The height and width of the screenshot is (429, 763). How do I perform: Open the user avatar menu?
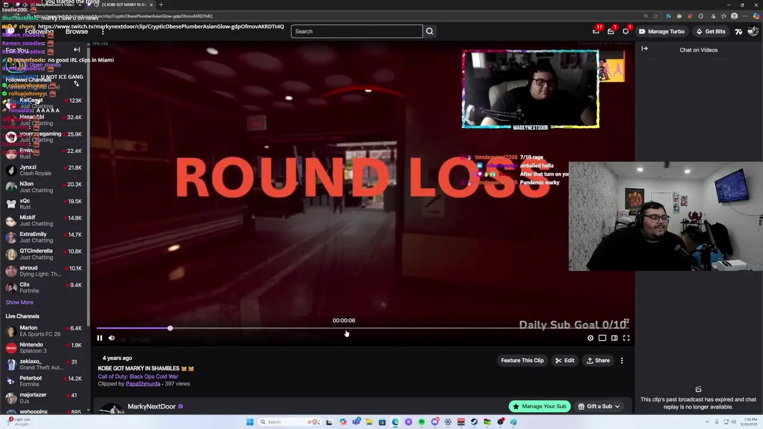pyautogui.click(x=752, y=32)
